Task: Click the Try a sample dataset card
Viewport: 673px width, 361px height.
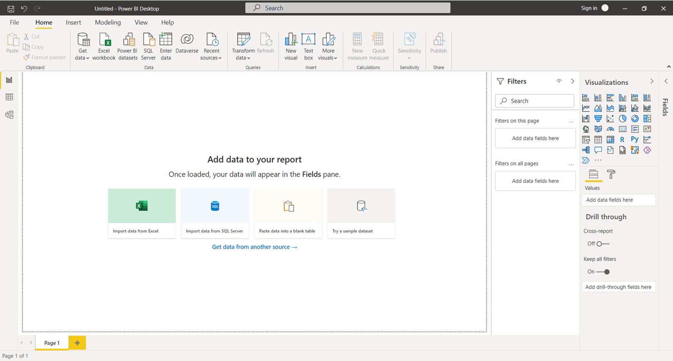Action: (361, 213)
